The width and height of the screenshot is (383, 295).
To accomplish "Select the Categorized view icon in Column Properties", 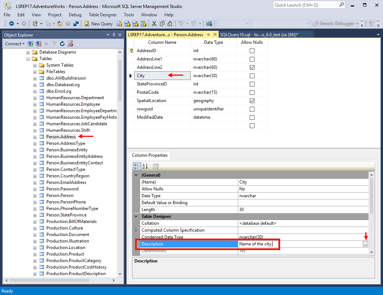I will tap(137, 167).
